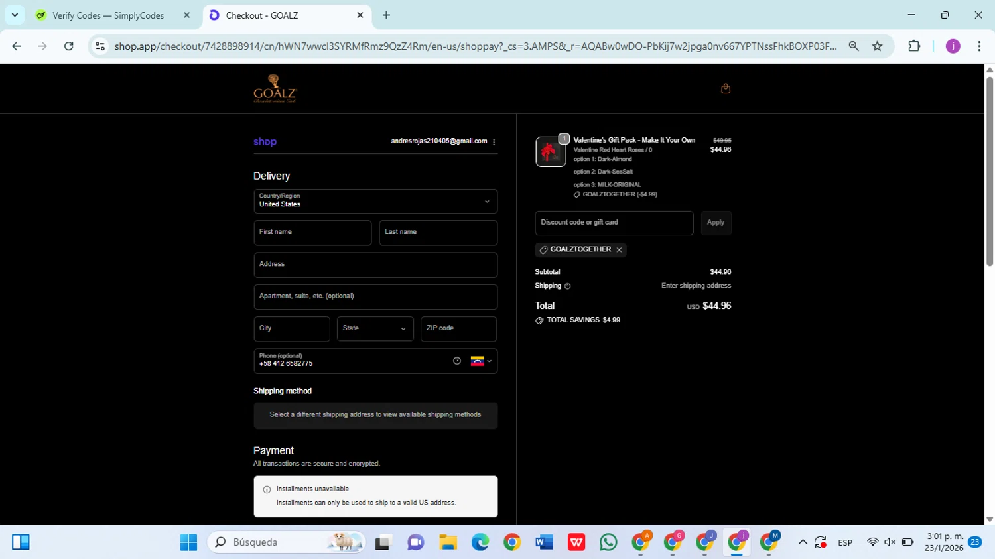Open File Explorer from taskbar

click(448, 542)
